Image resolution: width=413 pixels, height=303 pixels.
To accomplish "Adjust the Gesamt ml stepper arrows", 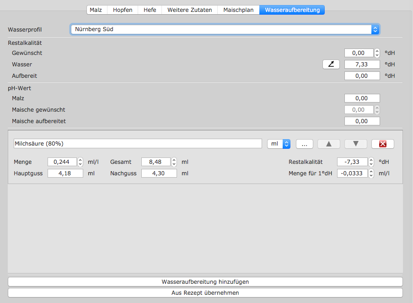I will click(174, 162).
